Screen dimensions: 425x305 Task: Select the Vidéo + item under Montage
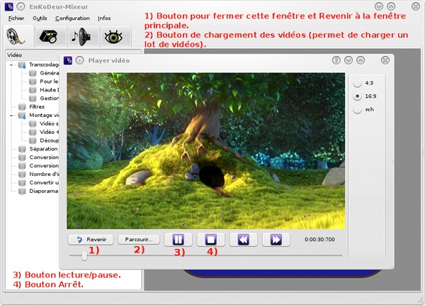[x=50, y=132]
